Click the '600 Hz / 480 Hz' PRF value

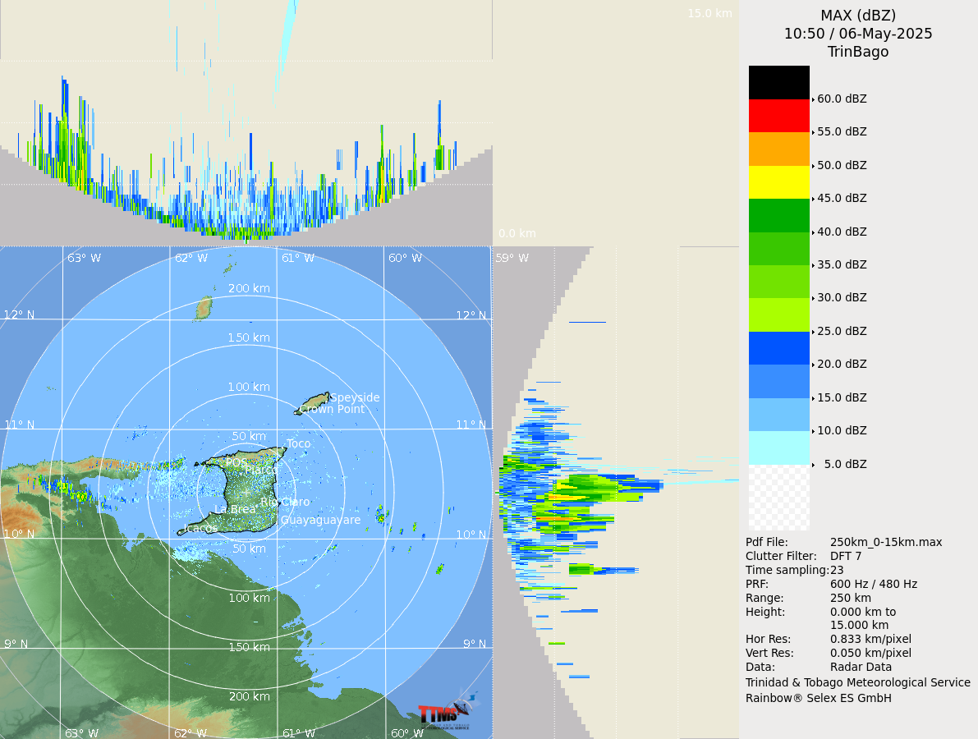(x=873, y=584)
